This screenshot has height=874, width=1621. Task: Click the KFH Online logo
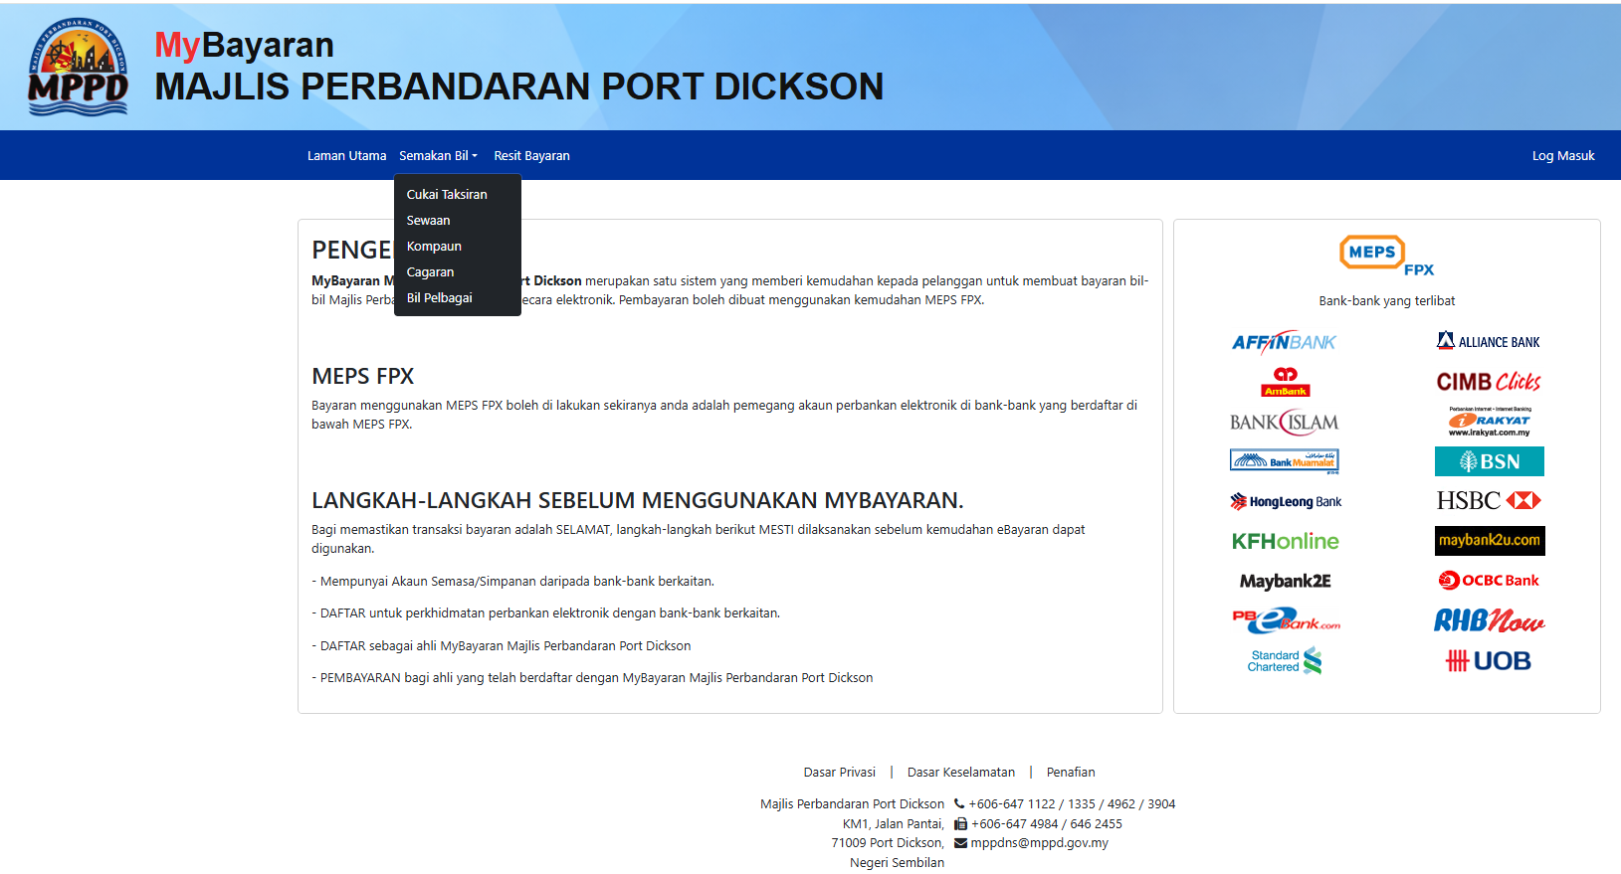pyautogui.click(x=1285, y=541)
